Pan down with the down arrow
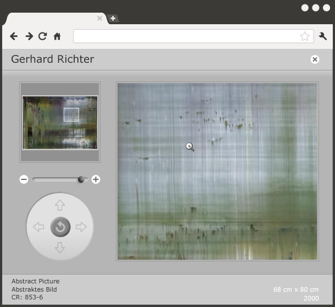Screen dimensions: 335x307 (x=60, y=248)
